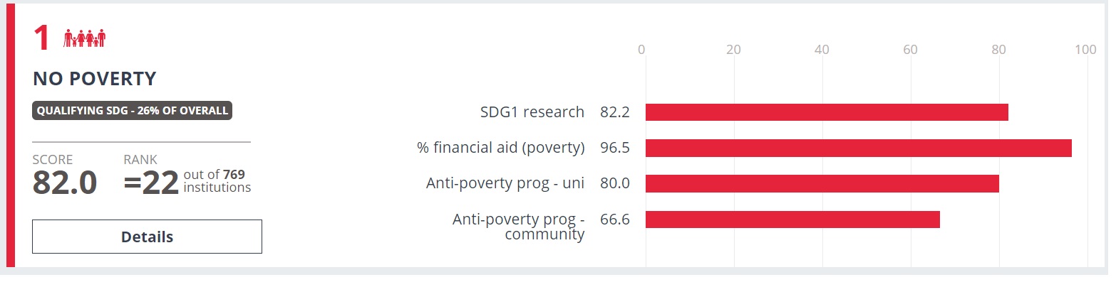
Task: Click the SDG1 research red bar
Action: click(827, 112)
